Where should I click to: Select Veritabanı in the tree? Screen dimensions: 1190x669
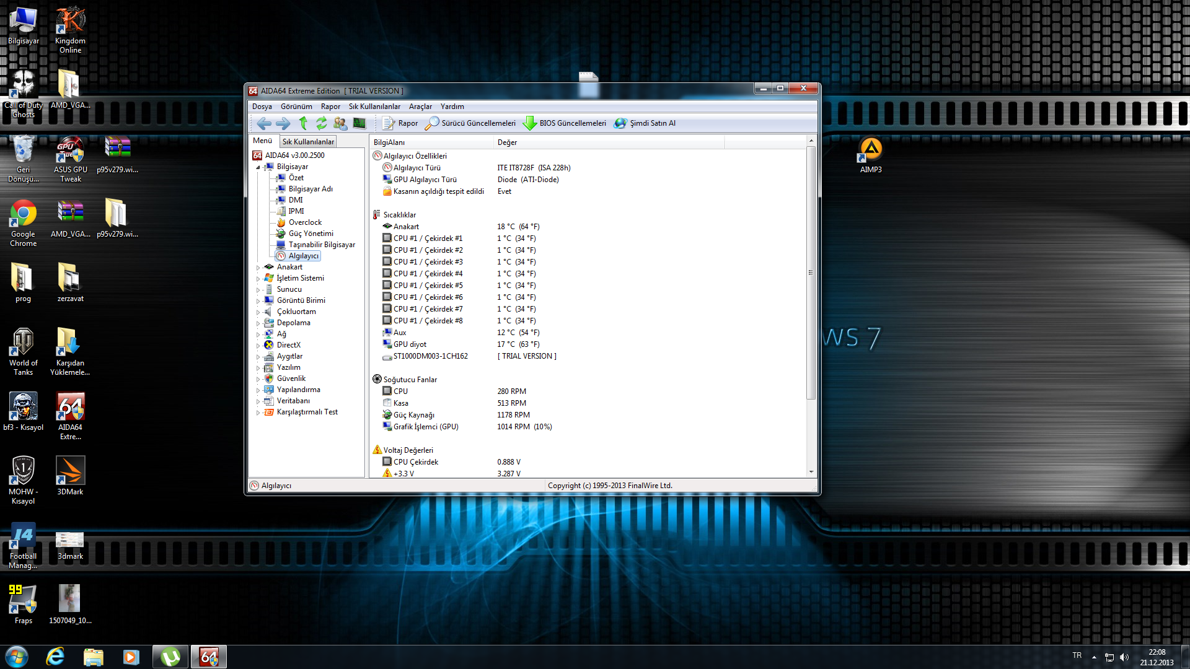pyautogui.click(x=293, y=401)
